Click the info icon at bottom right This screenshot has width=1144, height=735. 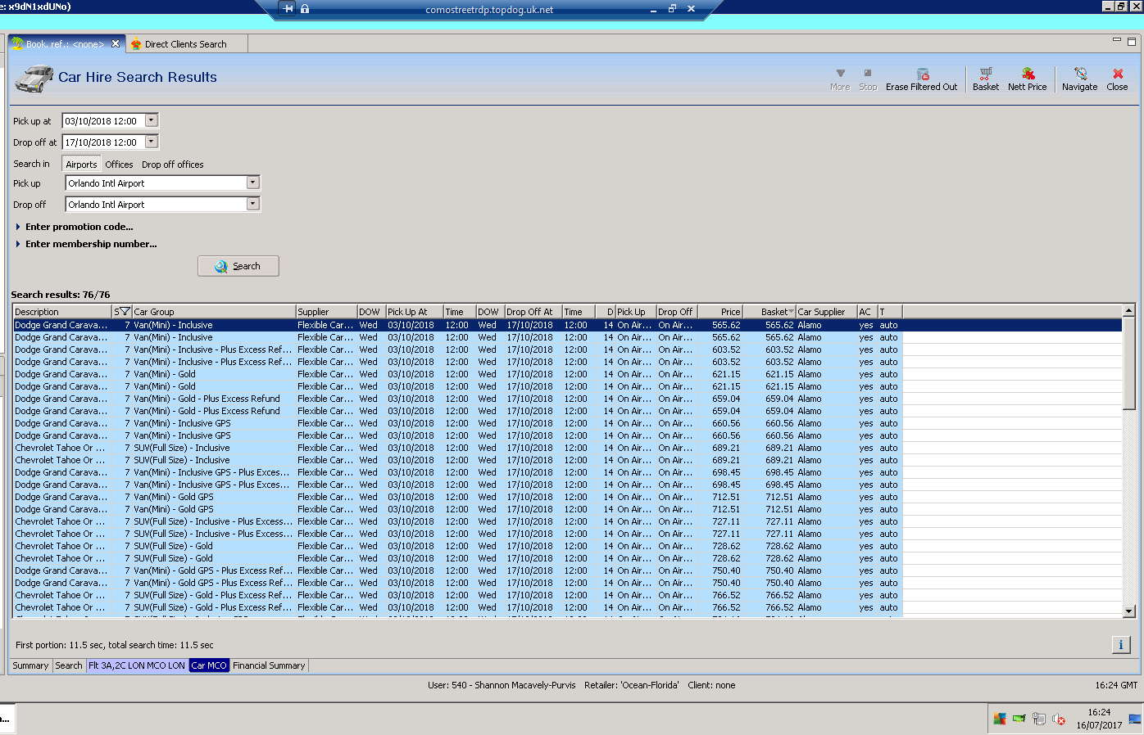tap(1121, 645)
